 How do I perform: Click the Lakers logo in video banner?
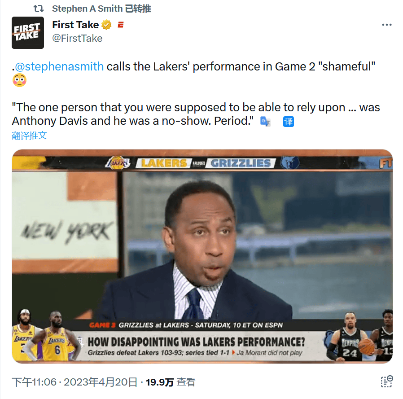[118, 163]
